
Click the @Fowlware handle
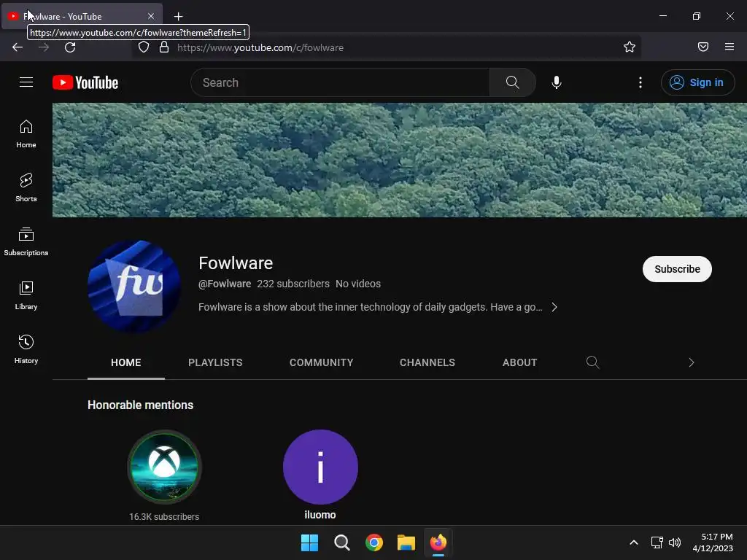[225, 284]
